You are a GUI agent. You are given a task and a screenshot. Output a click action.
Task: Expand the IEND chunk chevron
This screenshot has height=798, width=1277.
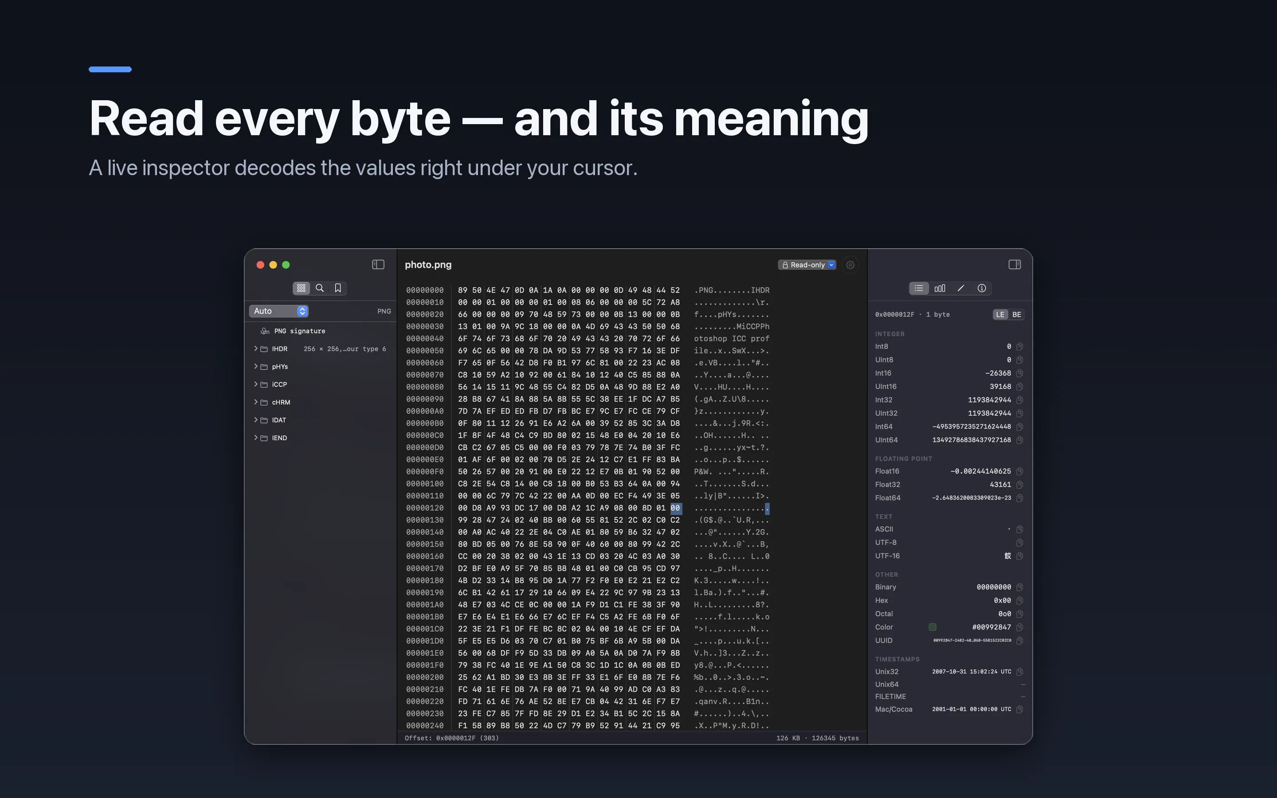[x=256, y=438]
